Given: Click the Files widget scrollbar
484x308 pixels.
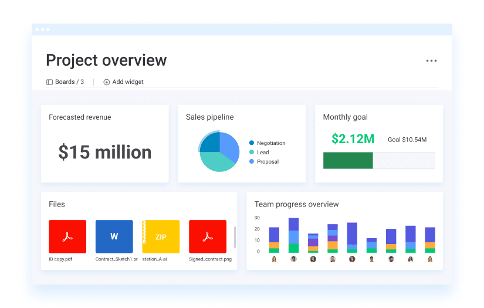Looking at the screenshot, I should tap(235, 237).
